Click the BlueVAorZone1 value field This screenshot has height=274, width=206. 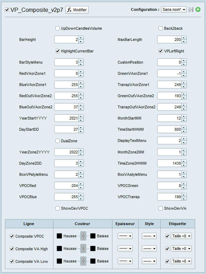coord(66,85)
